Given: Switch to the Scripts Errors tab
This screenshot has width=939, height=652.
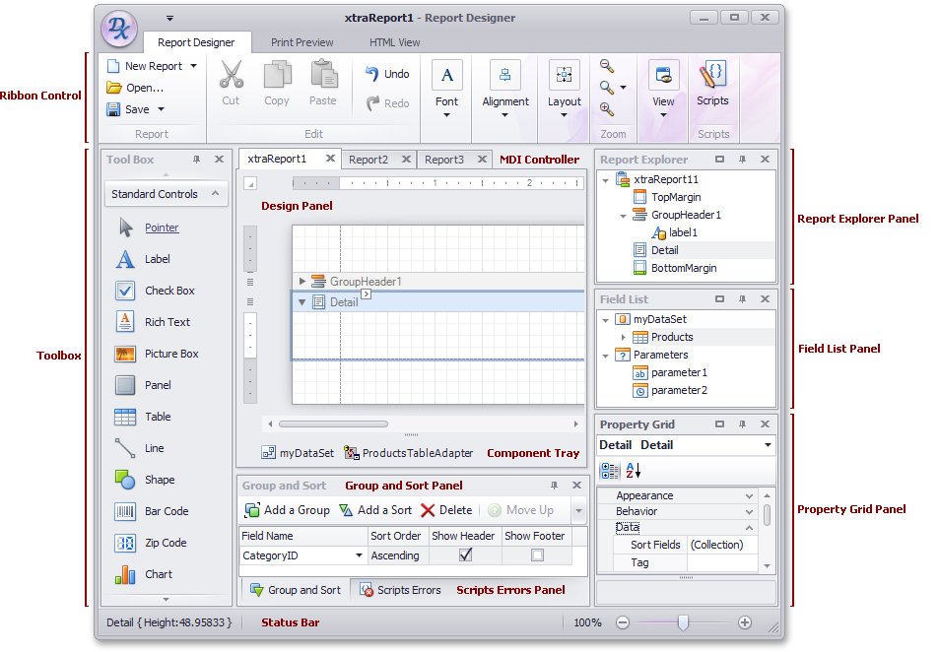Looking at the screenshot, I should point(400,590).
